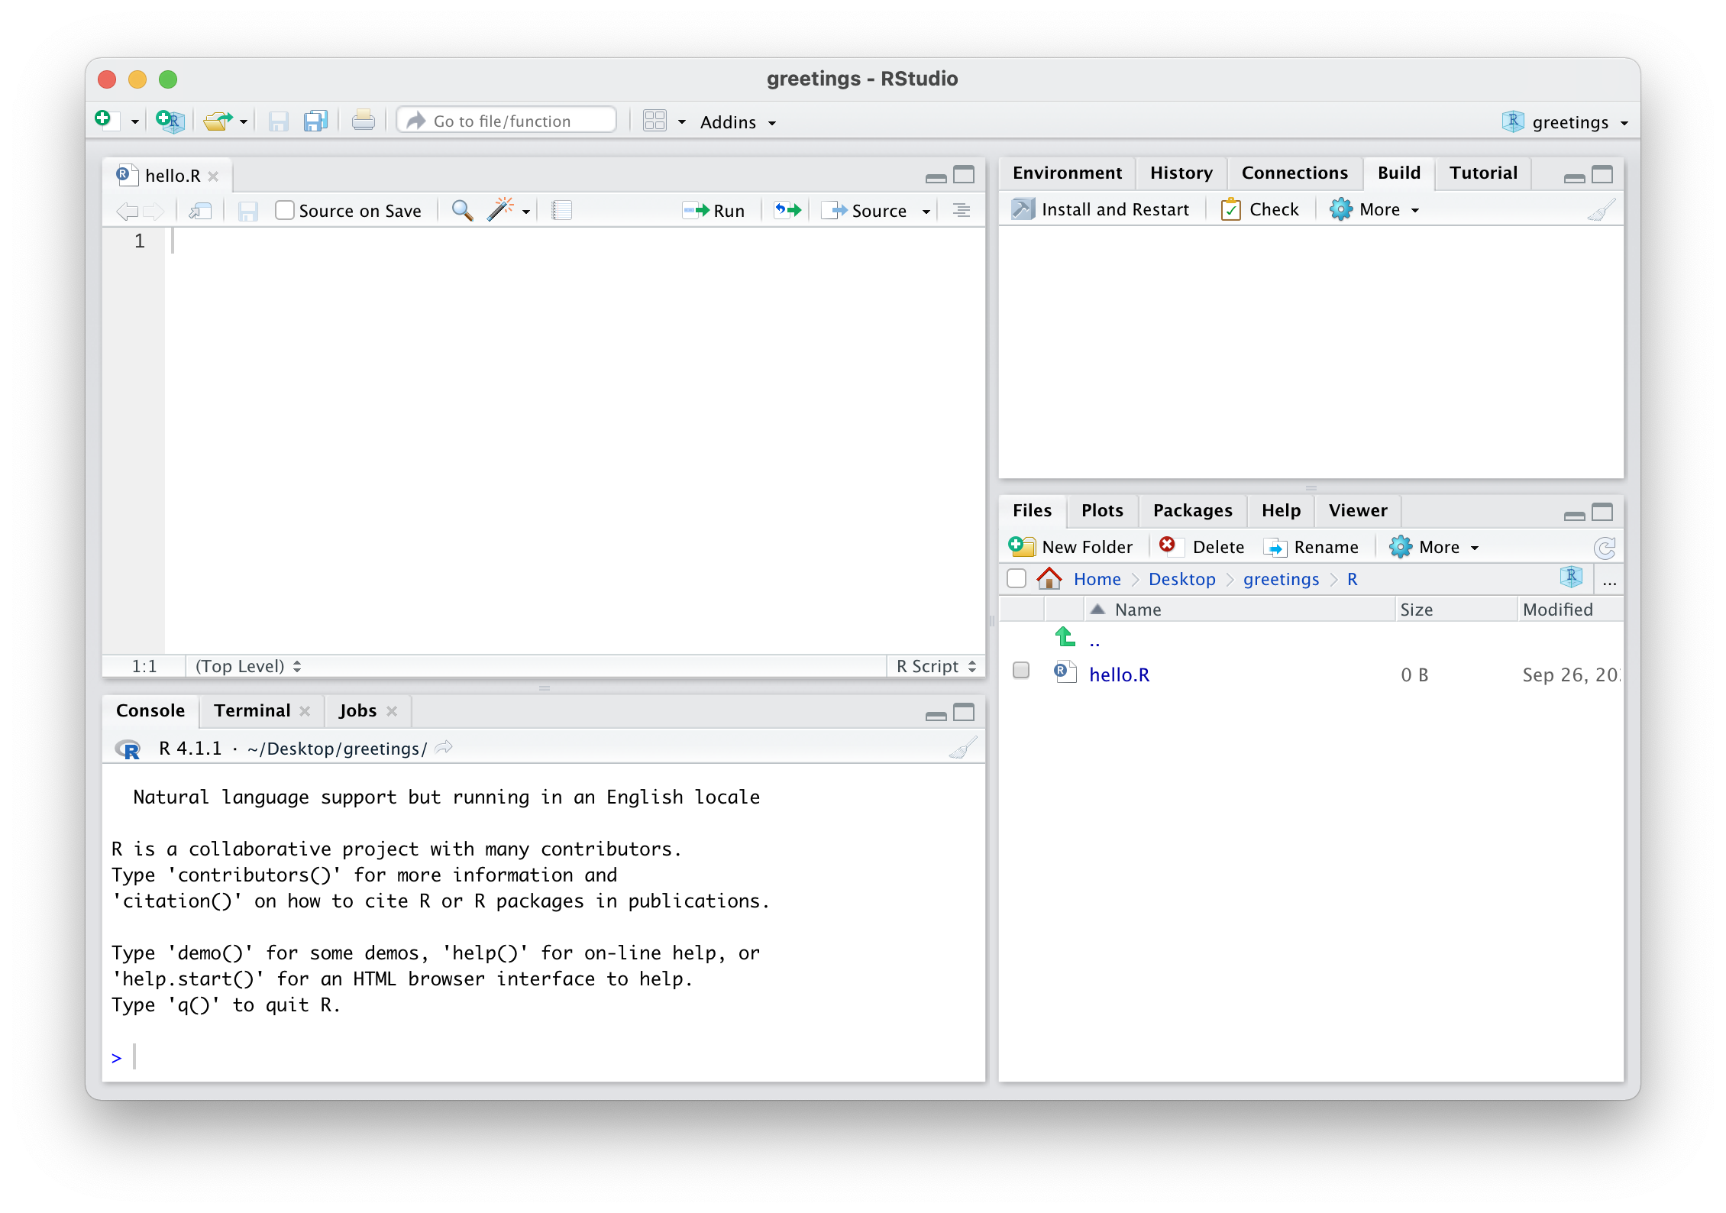Enable Source on Save checkbox
The image size is (1726, 1213).
click(x=284, y=210)
